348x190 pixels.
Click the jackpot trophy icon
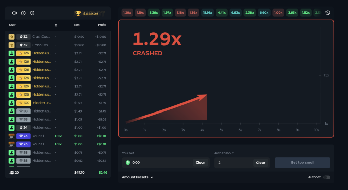click(x=78, y=14)
